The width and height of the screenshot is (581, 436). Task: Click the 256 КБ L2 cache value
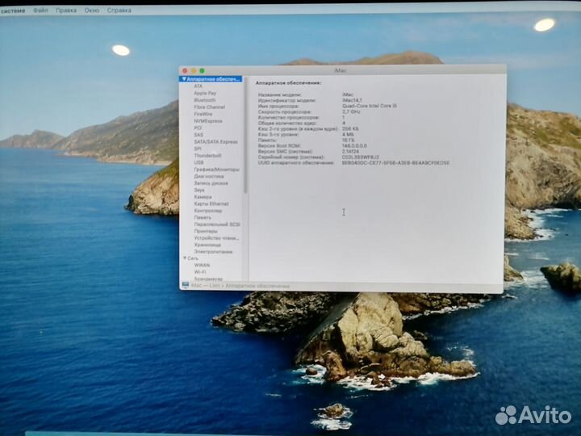pyautogui.click(x=349, y=128)
